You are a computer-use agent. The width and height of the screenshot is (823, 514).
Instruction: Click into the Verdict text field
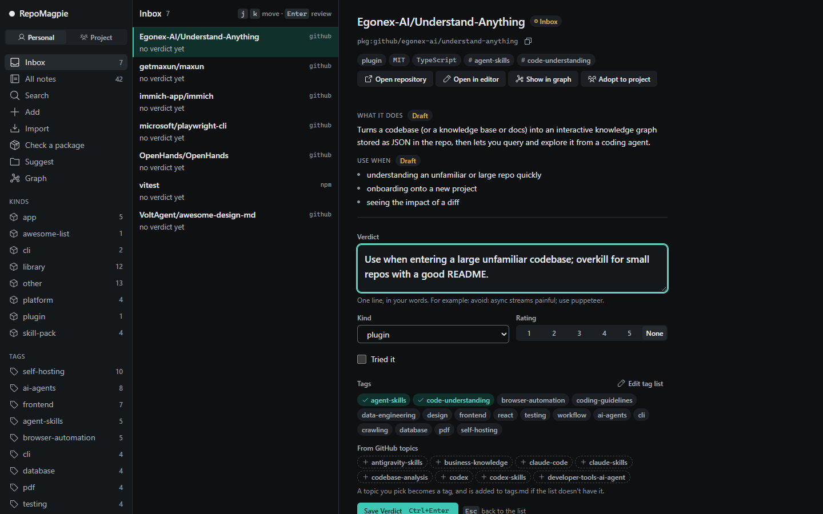pyautogui.click(x=512, y=268)
